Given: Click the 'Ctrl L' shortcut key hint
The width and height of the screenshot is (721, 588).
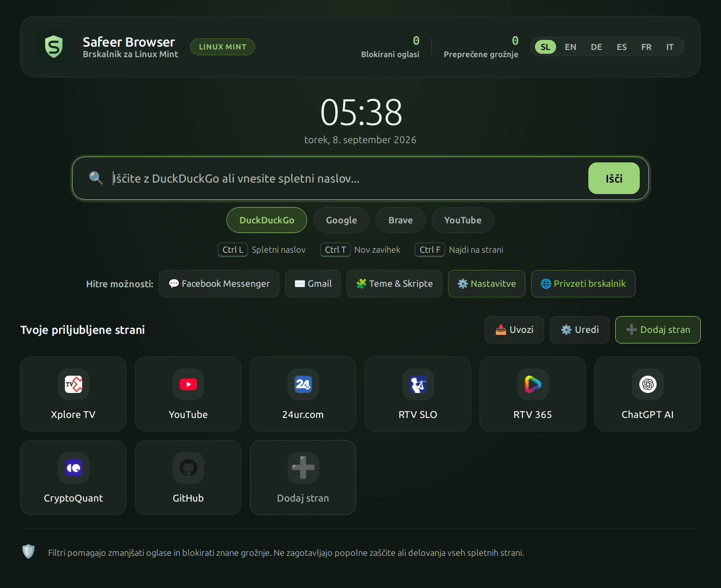Looking at the screenshot, I should coord(233,250).
